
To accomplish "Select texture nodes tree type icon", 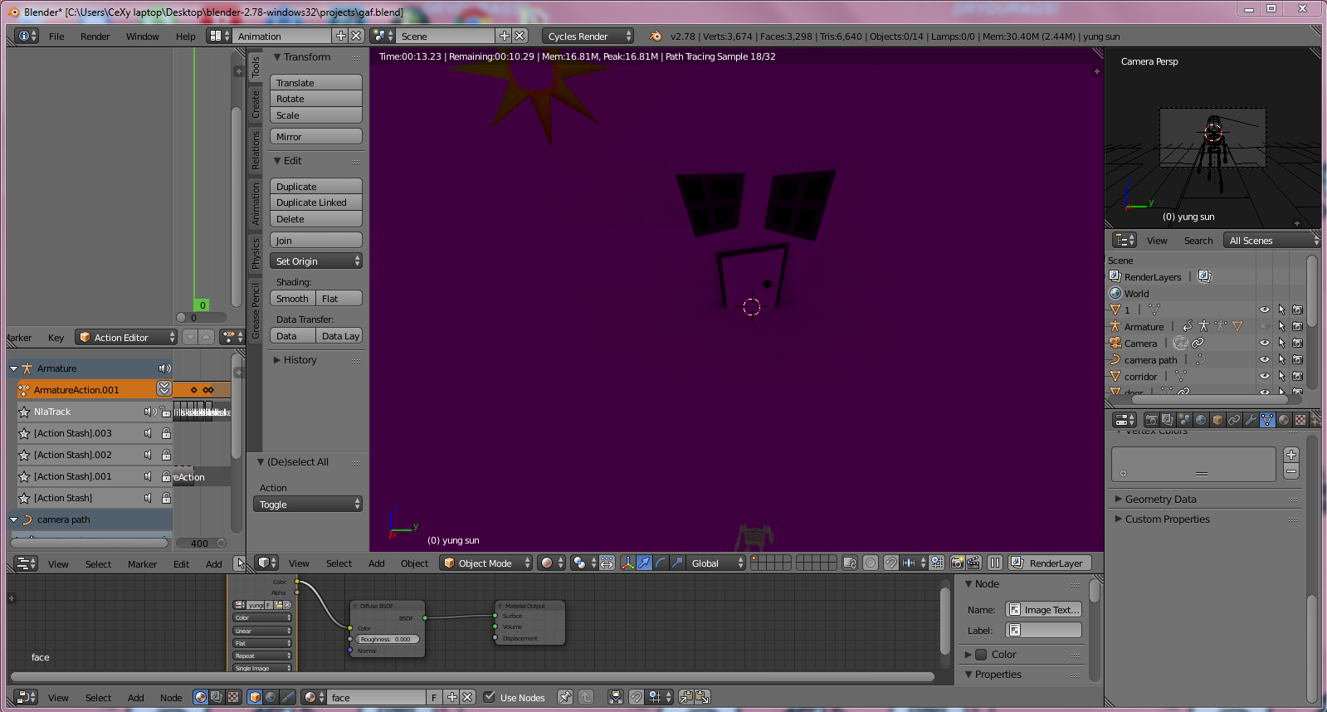I will (233, 697).
